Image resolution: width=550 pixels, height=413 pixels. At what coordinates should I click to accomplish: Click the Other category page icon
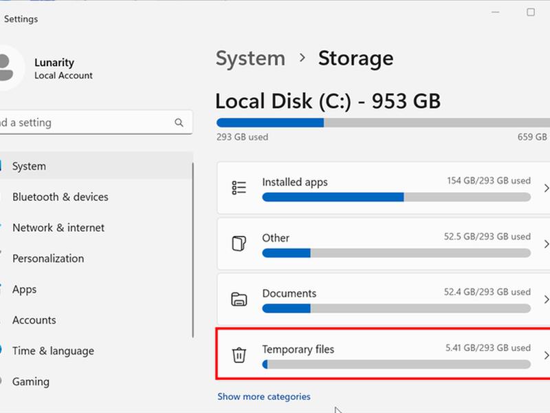(239, 244)
